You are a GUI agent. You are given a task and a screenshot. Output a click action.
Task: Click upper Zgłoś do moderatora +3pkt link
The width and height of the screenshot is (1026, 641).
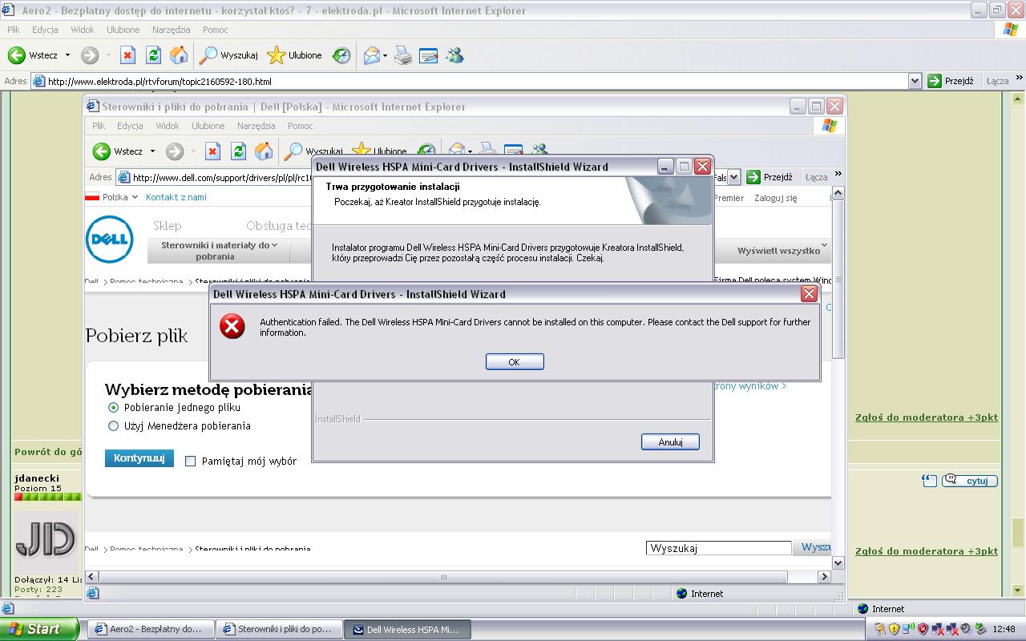[x=927, y=417]
